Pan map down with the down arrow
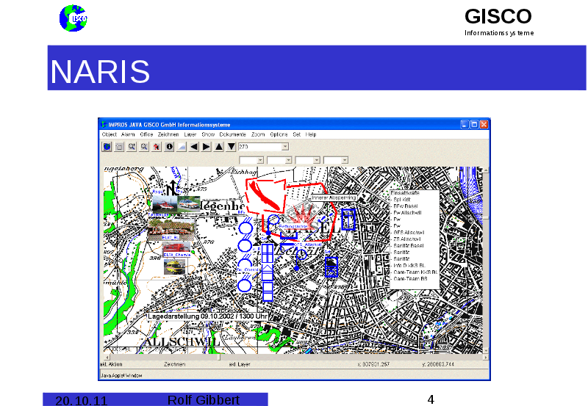The width and height of the screenshot is (588, 406). point(231,147)
